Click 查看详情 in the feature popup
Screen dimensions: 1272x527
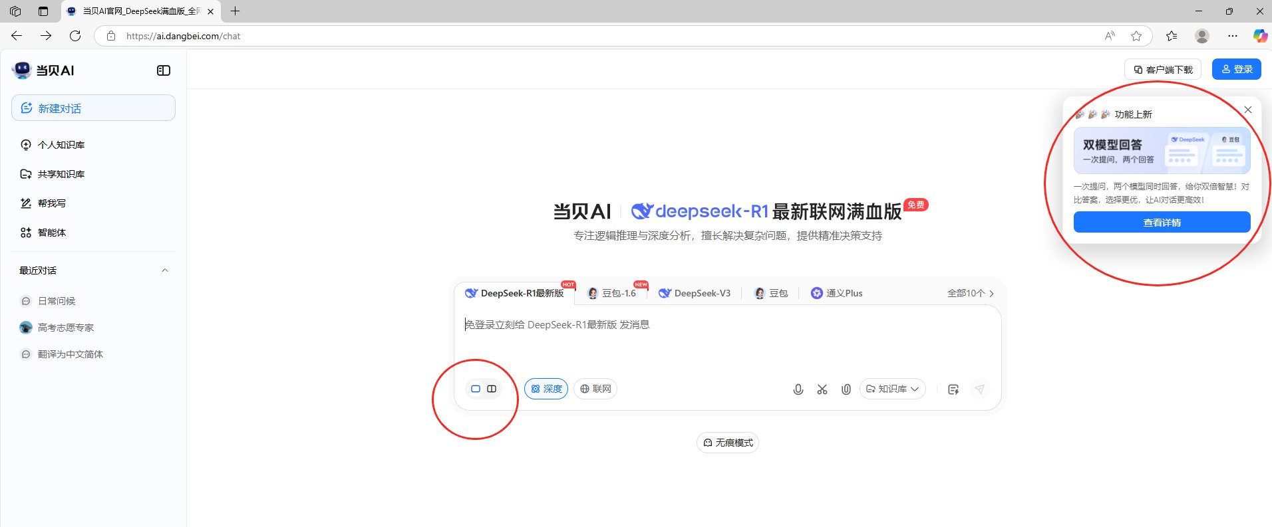click(x=1162, y=223)
